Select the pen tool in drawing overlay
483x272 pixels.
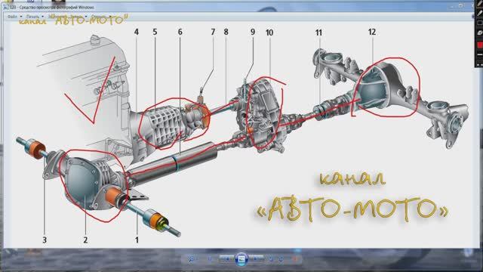[479, 4]
